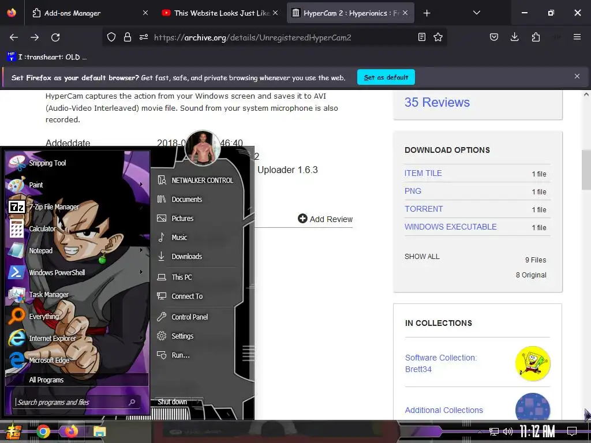Click SHOW ALL download options
The height and width of the screenshot is (443, 591).
(422, 257)
